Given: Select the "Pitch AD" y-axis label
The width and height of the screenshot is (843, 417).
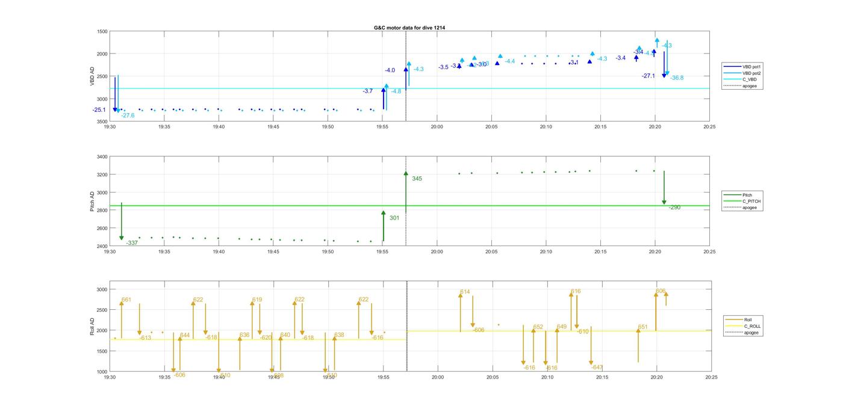Looking at the screenshot, I should click(x=92, y=202).
